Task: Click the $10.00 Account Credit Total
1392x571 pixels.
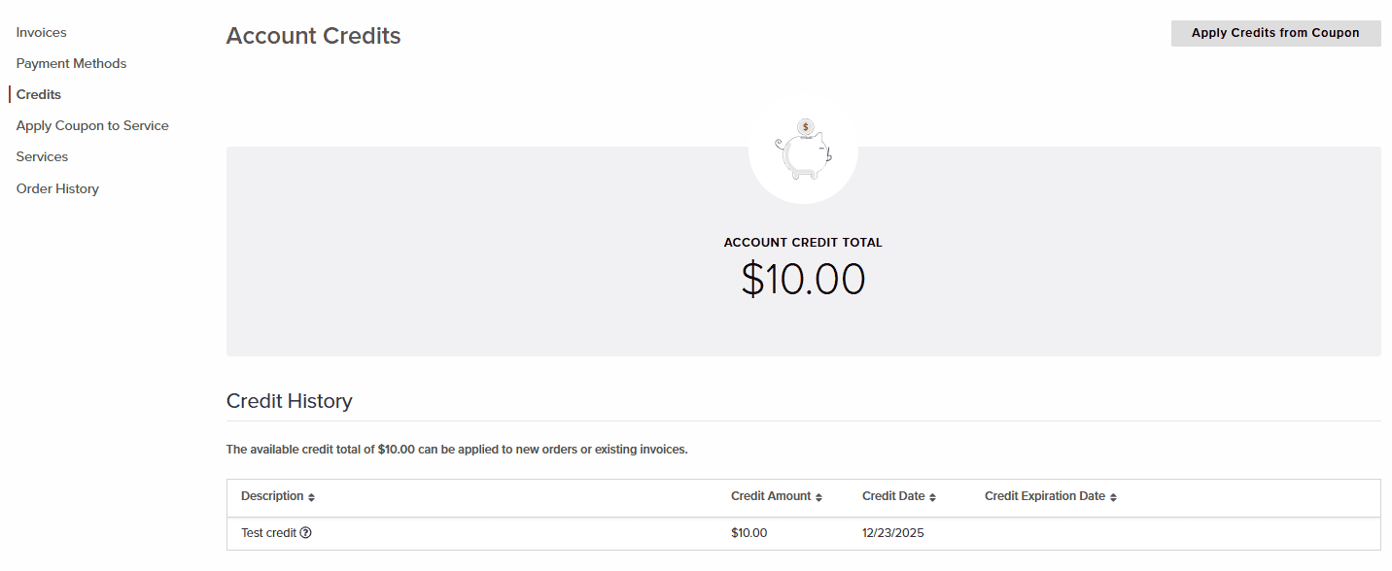Action: click(803, 280)
